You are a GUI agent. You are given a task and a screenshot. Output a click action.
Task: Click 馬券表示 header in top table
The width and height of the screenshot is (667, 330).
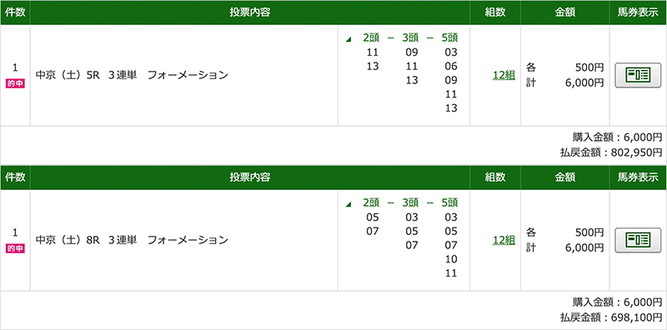point(638,12)
